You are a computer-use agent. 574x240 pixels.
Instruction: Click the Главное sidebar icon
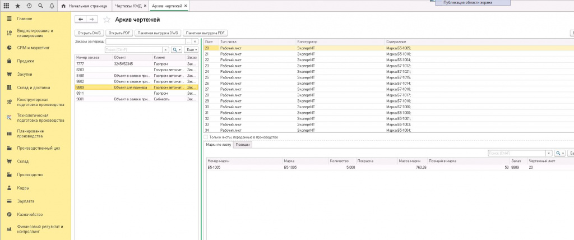pos(9,19)
